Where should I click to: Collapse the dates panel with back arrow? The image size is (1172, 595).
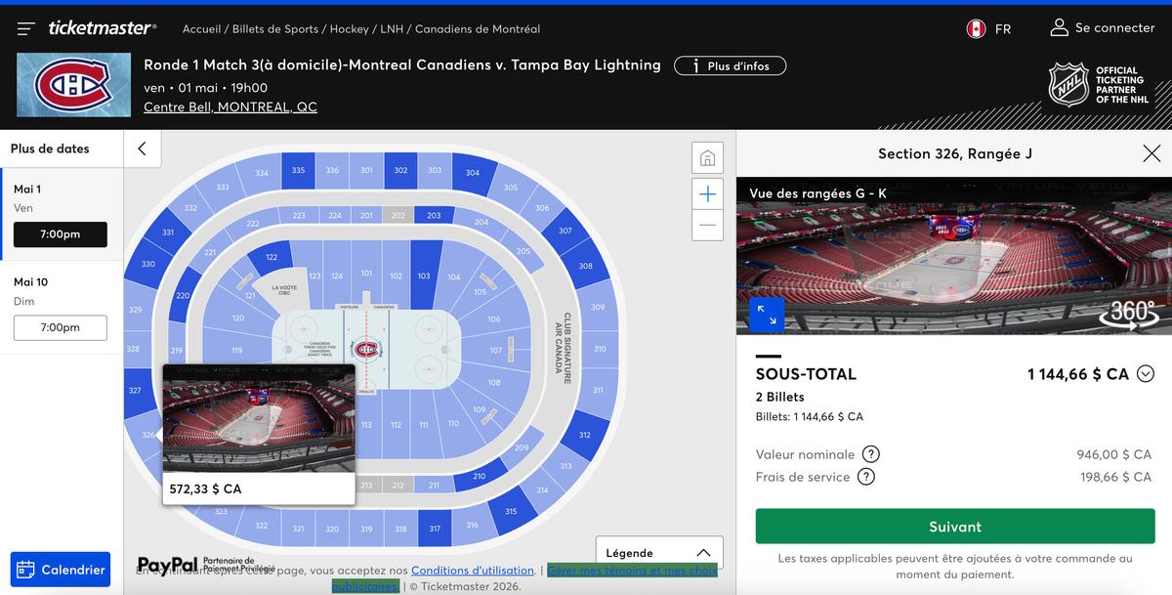[x=143, y=149]
